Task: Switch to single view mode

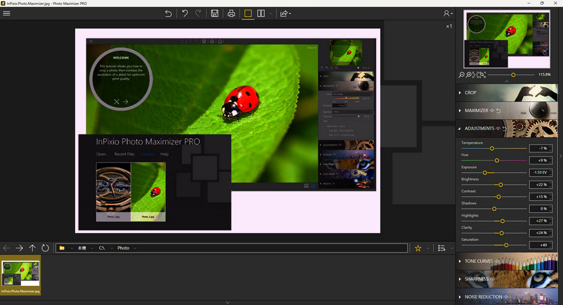Action: (248, 14)
